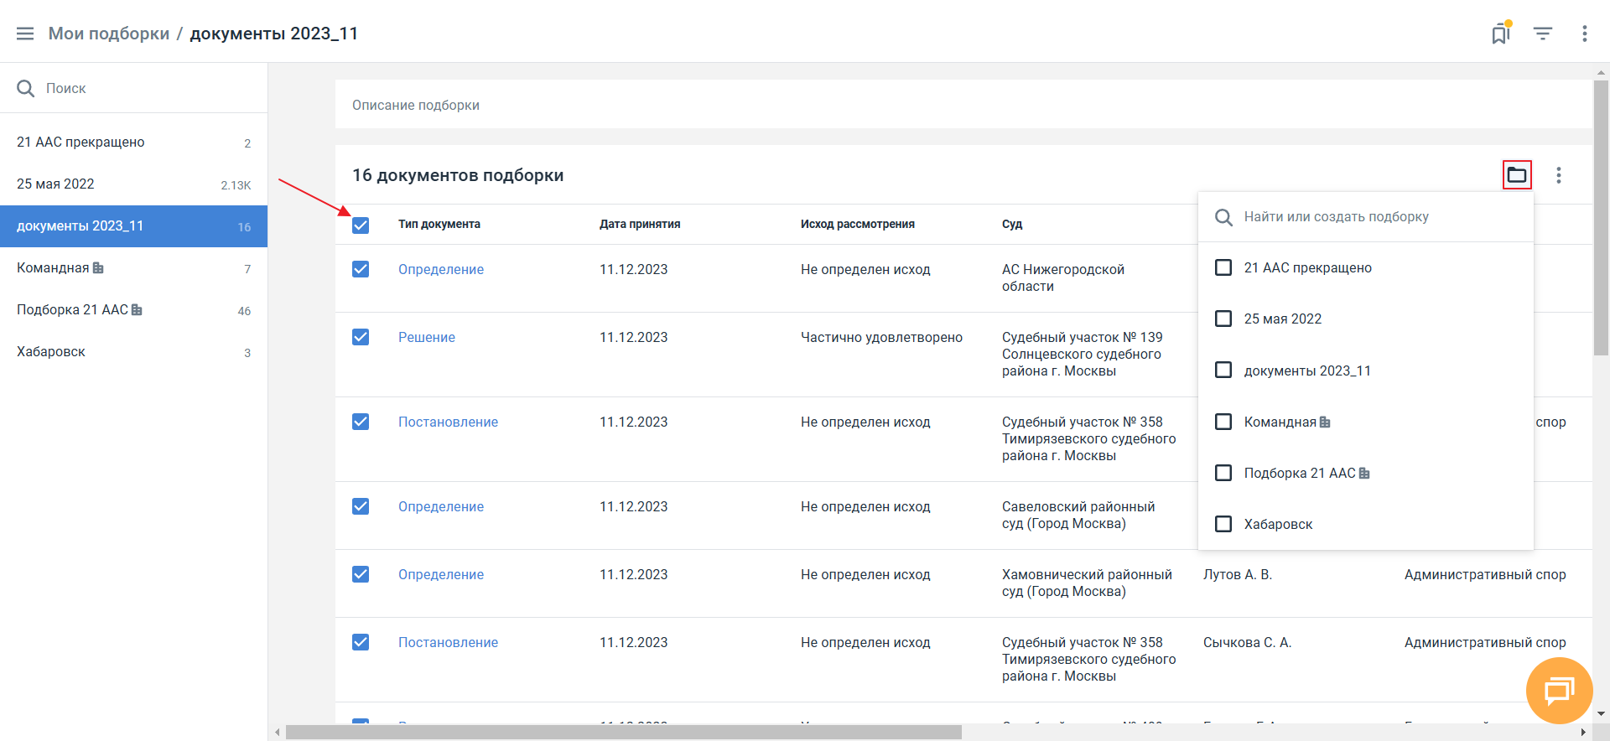Click the search magnifier icon in sidebar
Image resolution: width=1610 pixels, height=741 pixels.
pos(26,88)
